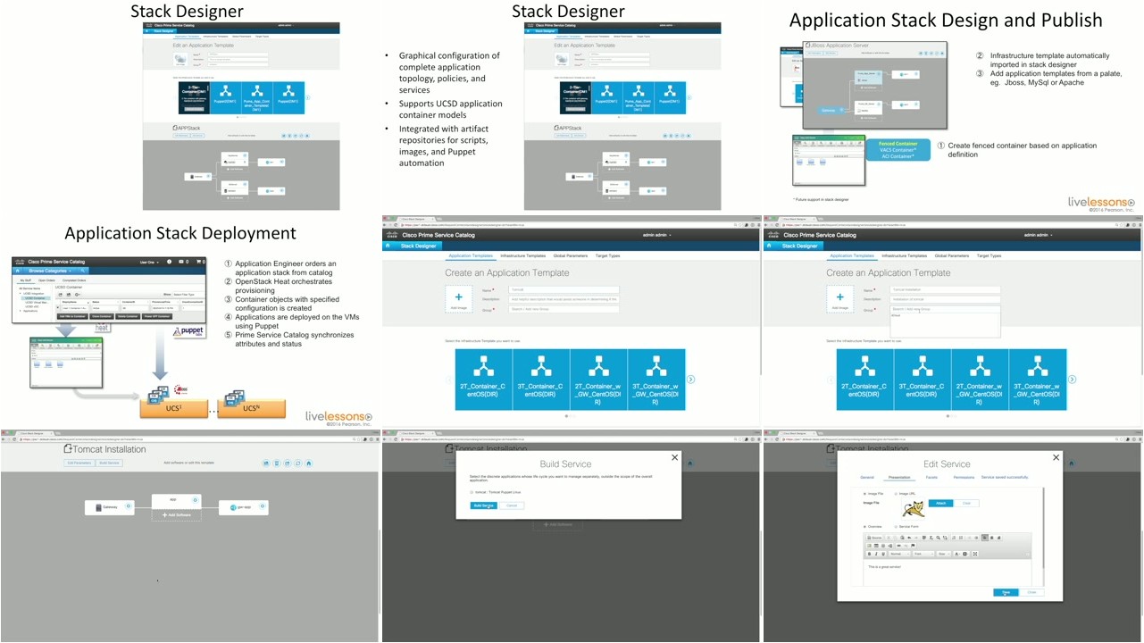Image resolution: width=1144 pixels, height=643 pixels.
Task: Open the Font dropdown in the editor
Action: coord(923,554)
